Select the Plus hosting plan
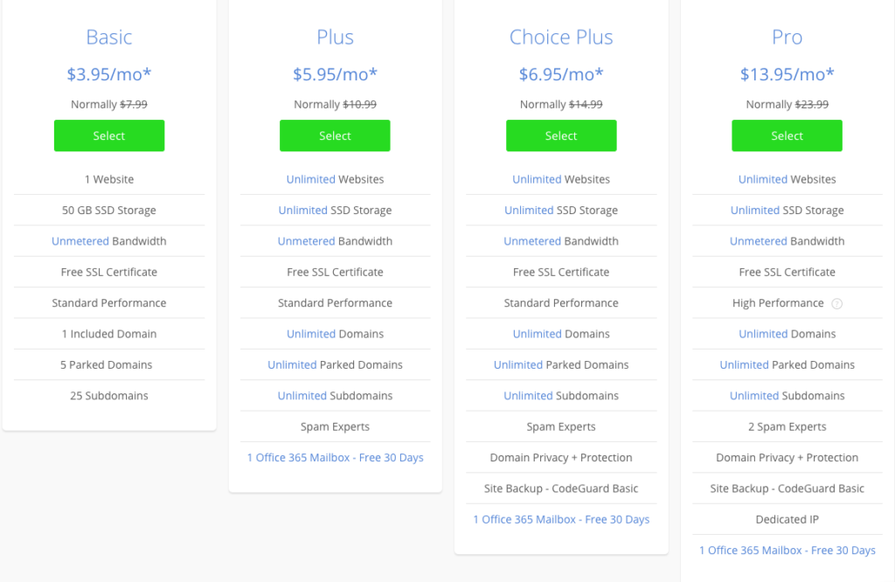Image resolution: width=895 pixels, height=582 pixels. coord(335,135)
